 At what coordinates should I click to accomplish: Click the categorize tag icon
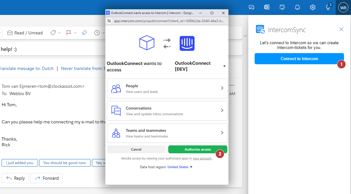[x=53, y=33]
